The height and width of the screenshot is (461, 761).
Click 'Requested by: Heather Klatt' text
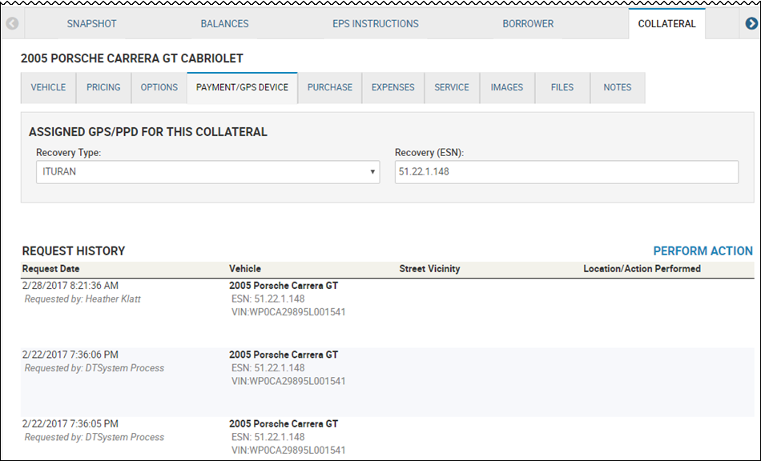83,299
